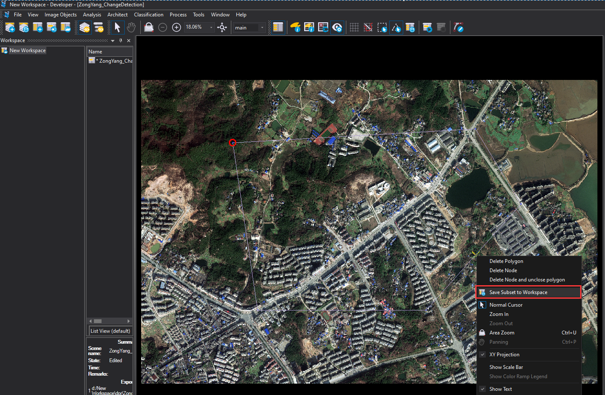Click the zoom in plus icon
Screen dimensions: 605x395
coord(177,28)
